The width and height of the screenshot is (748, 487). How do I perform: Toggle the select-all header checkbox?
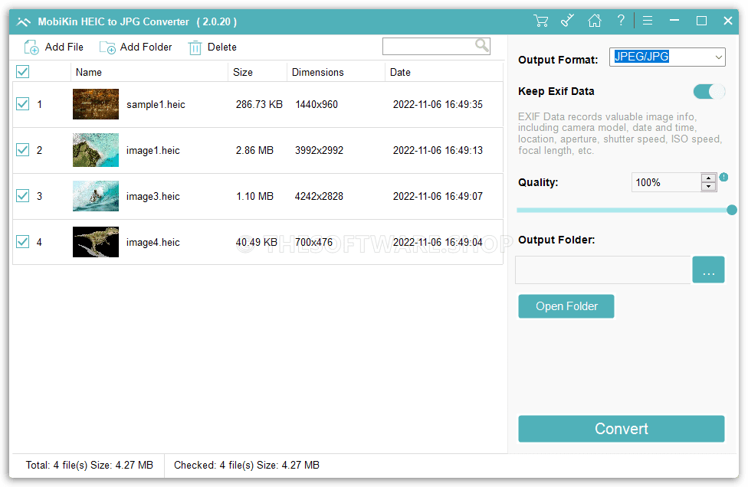pyautogui.click(x=22, y=72)
